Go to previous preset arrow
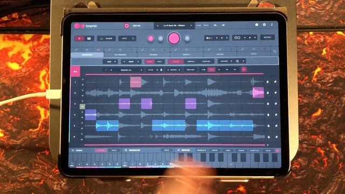345x194 pixels. [x=157, y=26]
